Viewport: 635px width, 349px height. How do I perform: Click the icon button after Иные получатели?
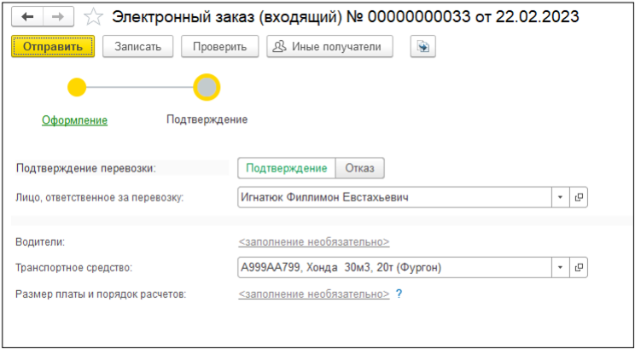[x=422, y=47]
